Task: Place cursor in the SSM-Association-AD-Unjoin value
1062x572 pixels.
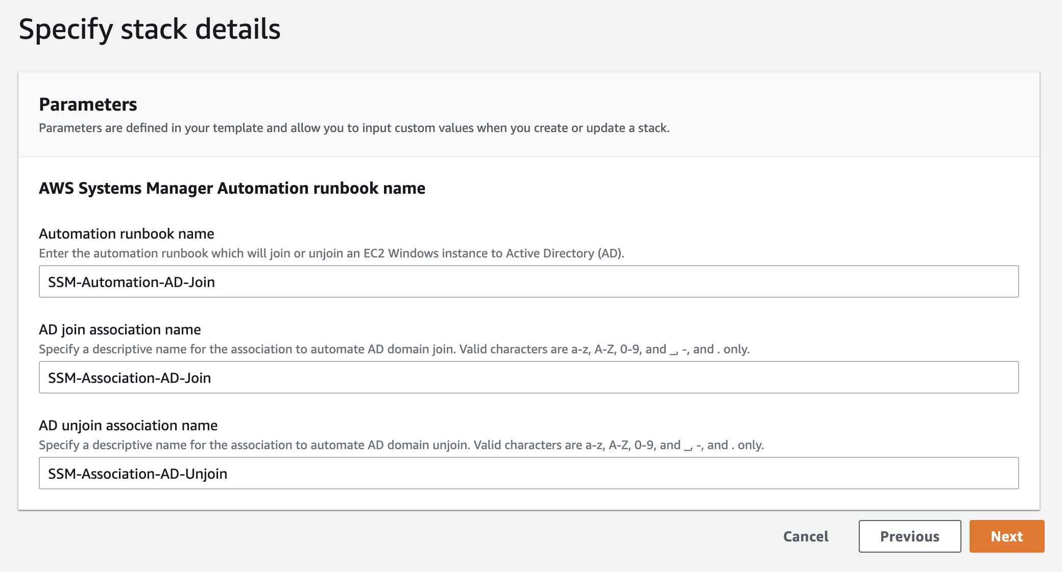Action: (x=137, y=474)
